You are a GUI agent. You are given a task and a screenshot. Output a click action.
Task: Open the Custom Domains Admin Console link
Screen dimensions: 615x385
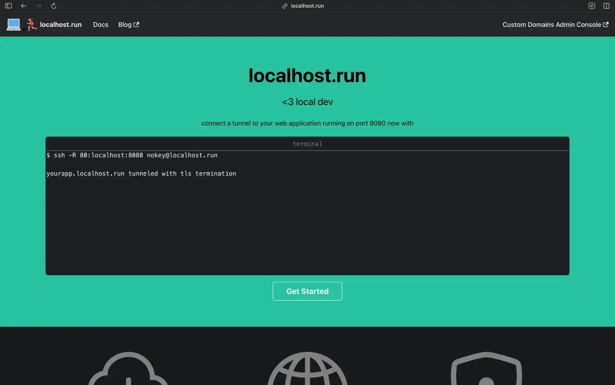point(552,24)
